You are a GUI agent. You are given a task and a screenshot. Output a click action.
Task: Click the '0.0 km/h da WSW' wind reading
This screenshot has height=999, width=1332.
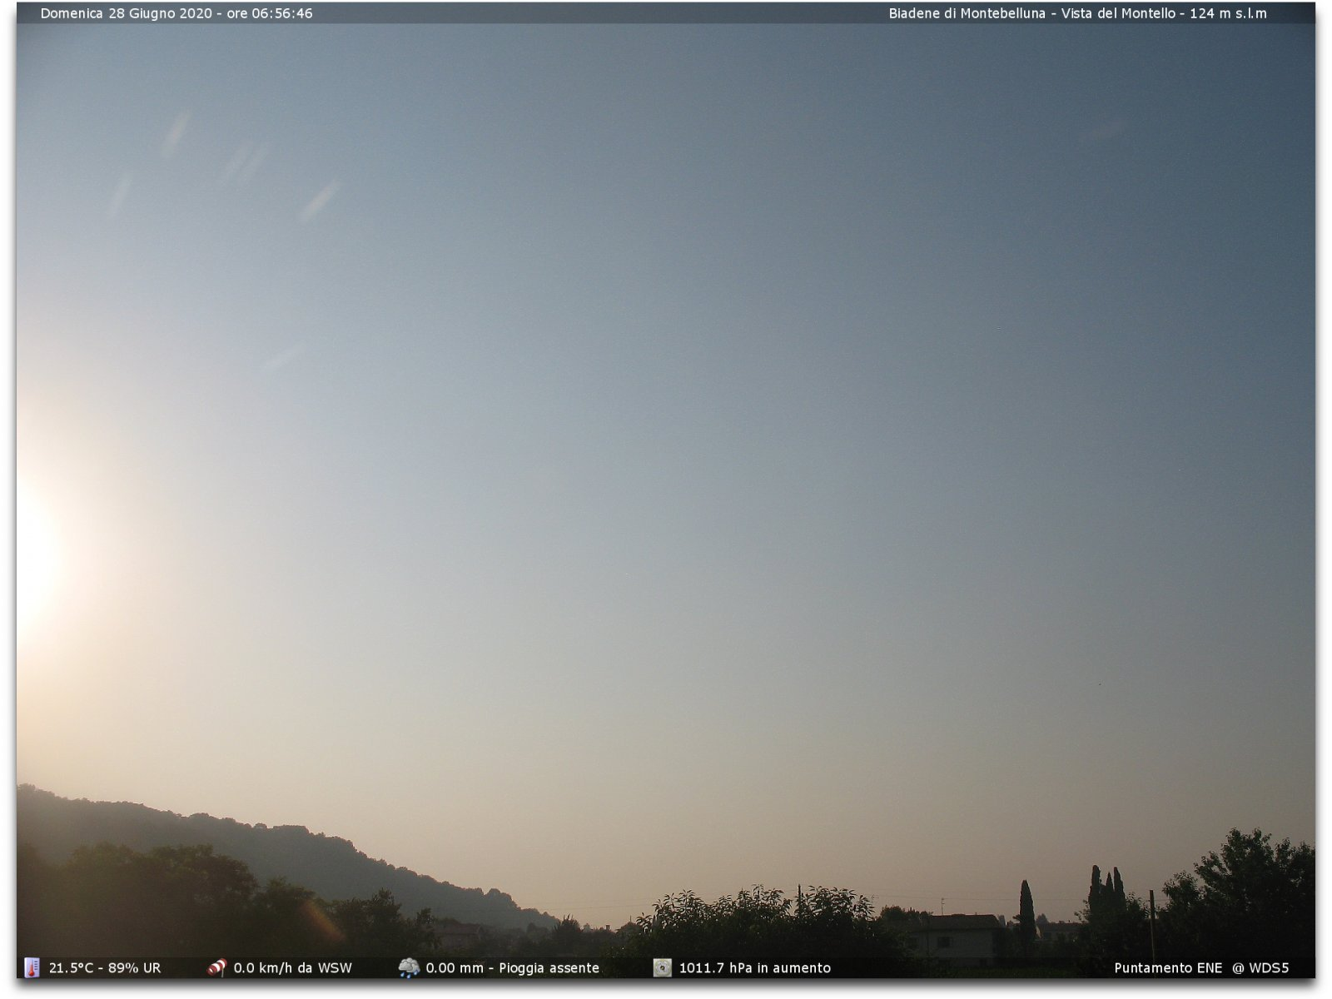[x=292, y=968]
